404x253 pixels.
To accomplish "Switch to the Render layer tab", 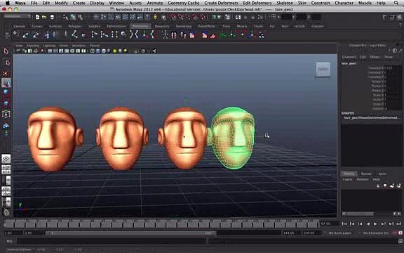I will pos(366,174).
